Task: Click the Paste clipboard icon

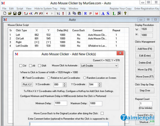Action: pos(79,13)
